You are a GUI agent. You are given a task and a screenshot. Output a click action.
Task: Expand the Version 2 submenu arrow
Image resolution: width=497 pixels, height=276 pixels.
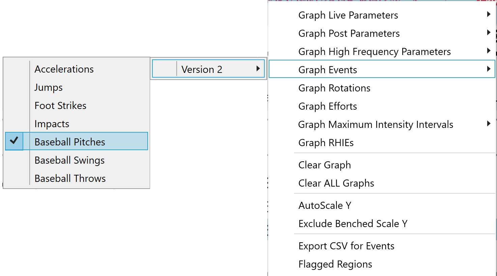[x=258, y=69]
